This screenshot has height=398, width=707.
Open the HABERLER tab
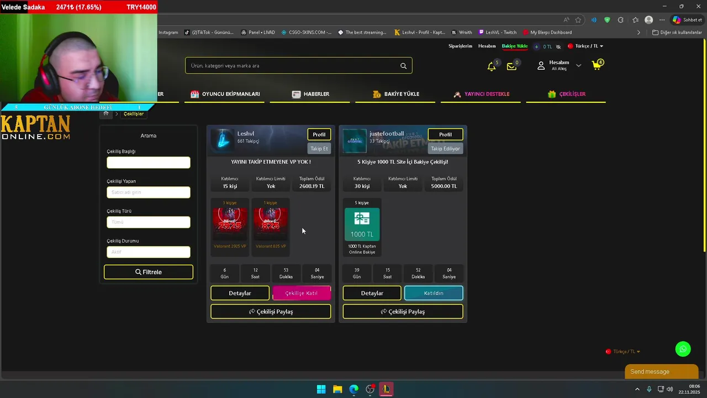[311, 94]
